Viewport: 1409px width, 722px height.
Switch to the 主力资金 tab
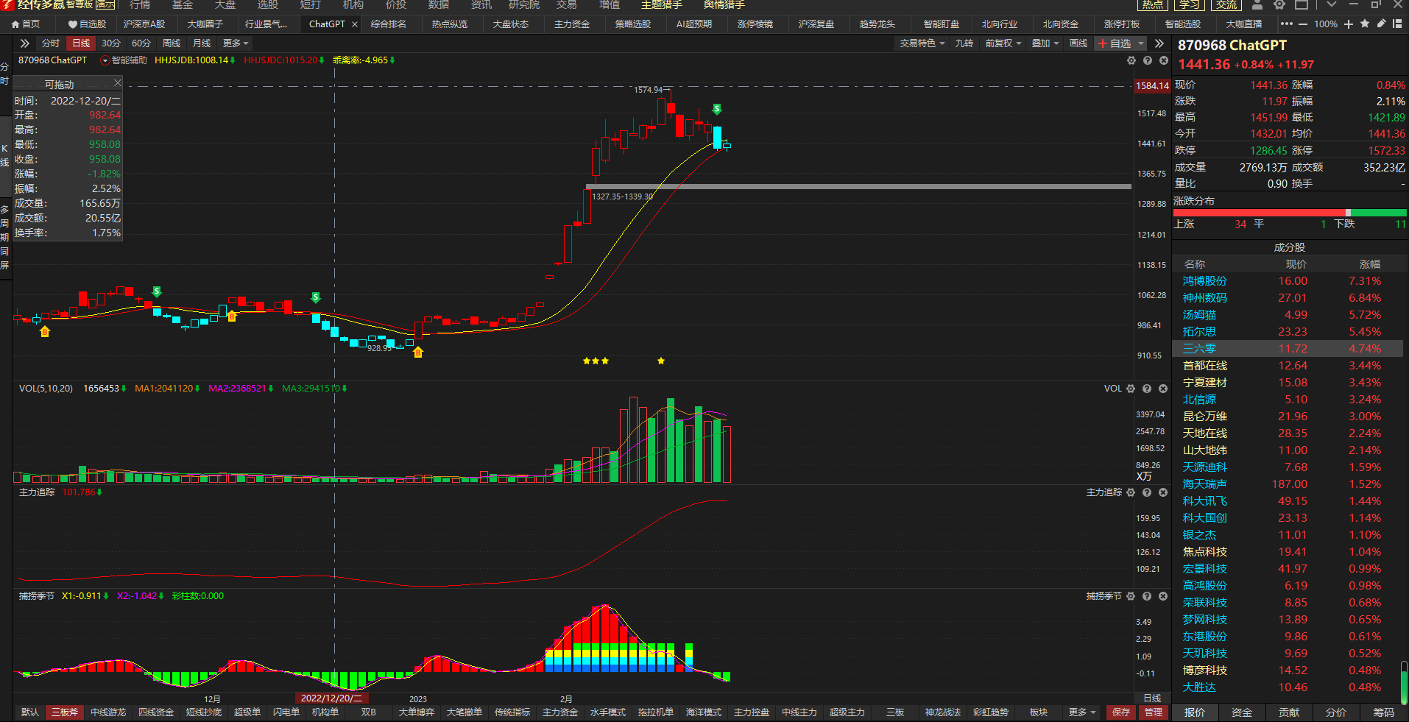[572, 24]
